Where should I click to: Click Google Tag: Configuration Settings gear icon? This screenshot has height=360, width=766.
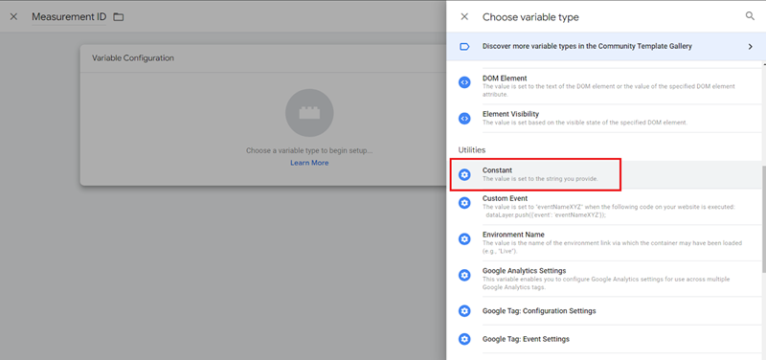[x=464, y=310]
